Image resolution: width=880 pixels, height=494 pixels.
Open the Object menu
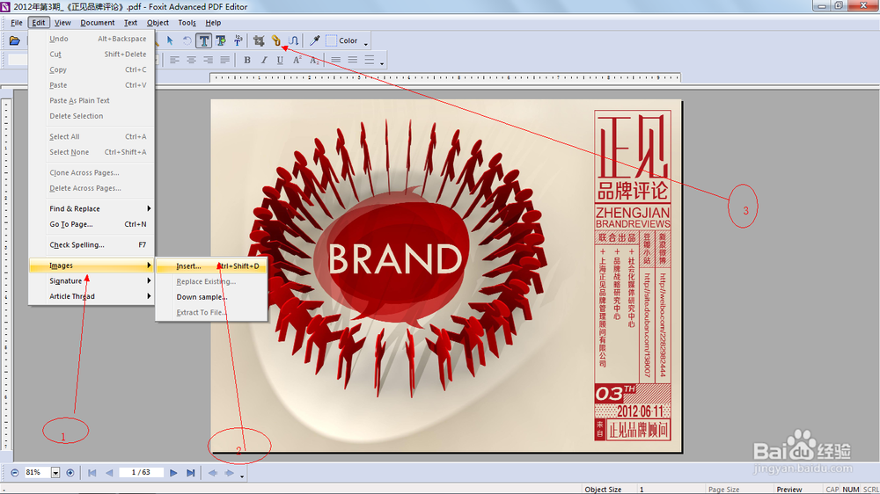point(158,23)
